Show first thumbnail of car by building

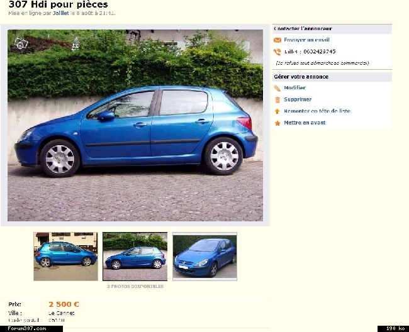click(65, 257)
